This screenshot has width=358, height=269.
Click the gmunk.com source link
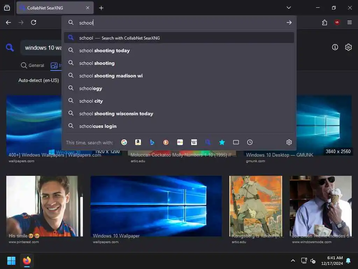tap(256, 161)
